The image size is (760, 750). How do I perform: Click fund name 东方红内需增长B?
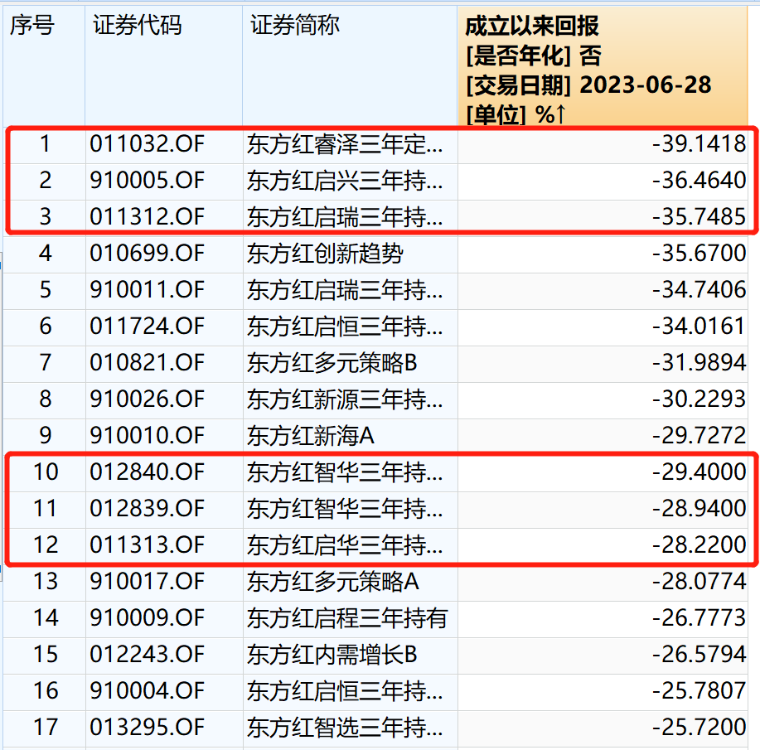[332, 655]
